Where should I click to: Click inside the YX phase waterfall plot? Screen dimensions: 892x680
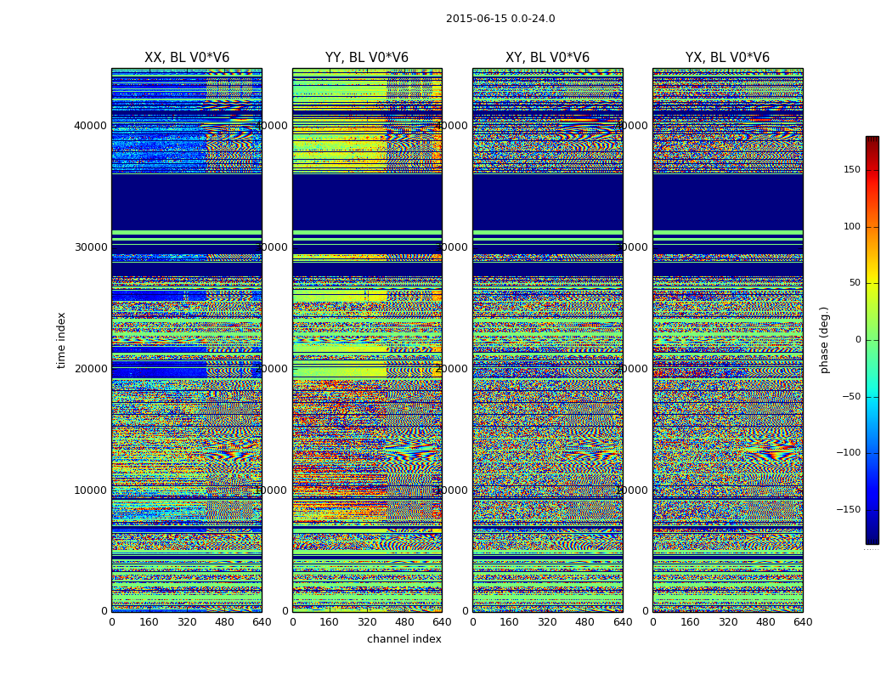coord(727,340)
